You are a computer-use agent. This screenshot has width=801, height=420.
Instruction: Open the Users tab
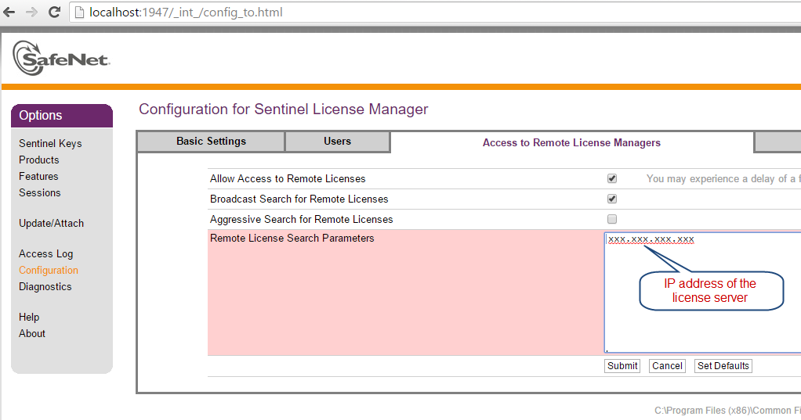pos(337,142)
